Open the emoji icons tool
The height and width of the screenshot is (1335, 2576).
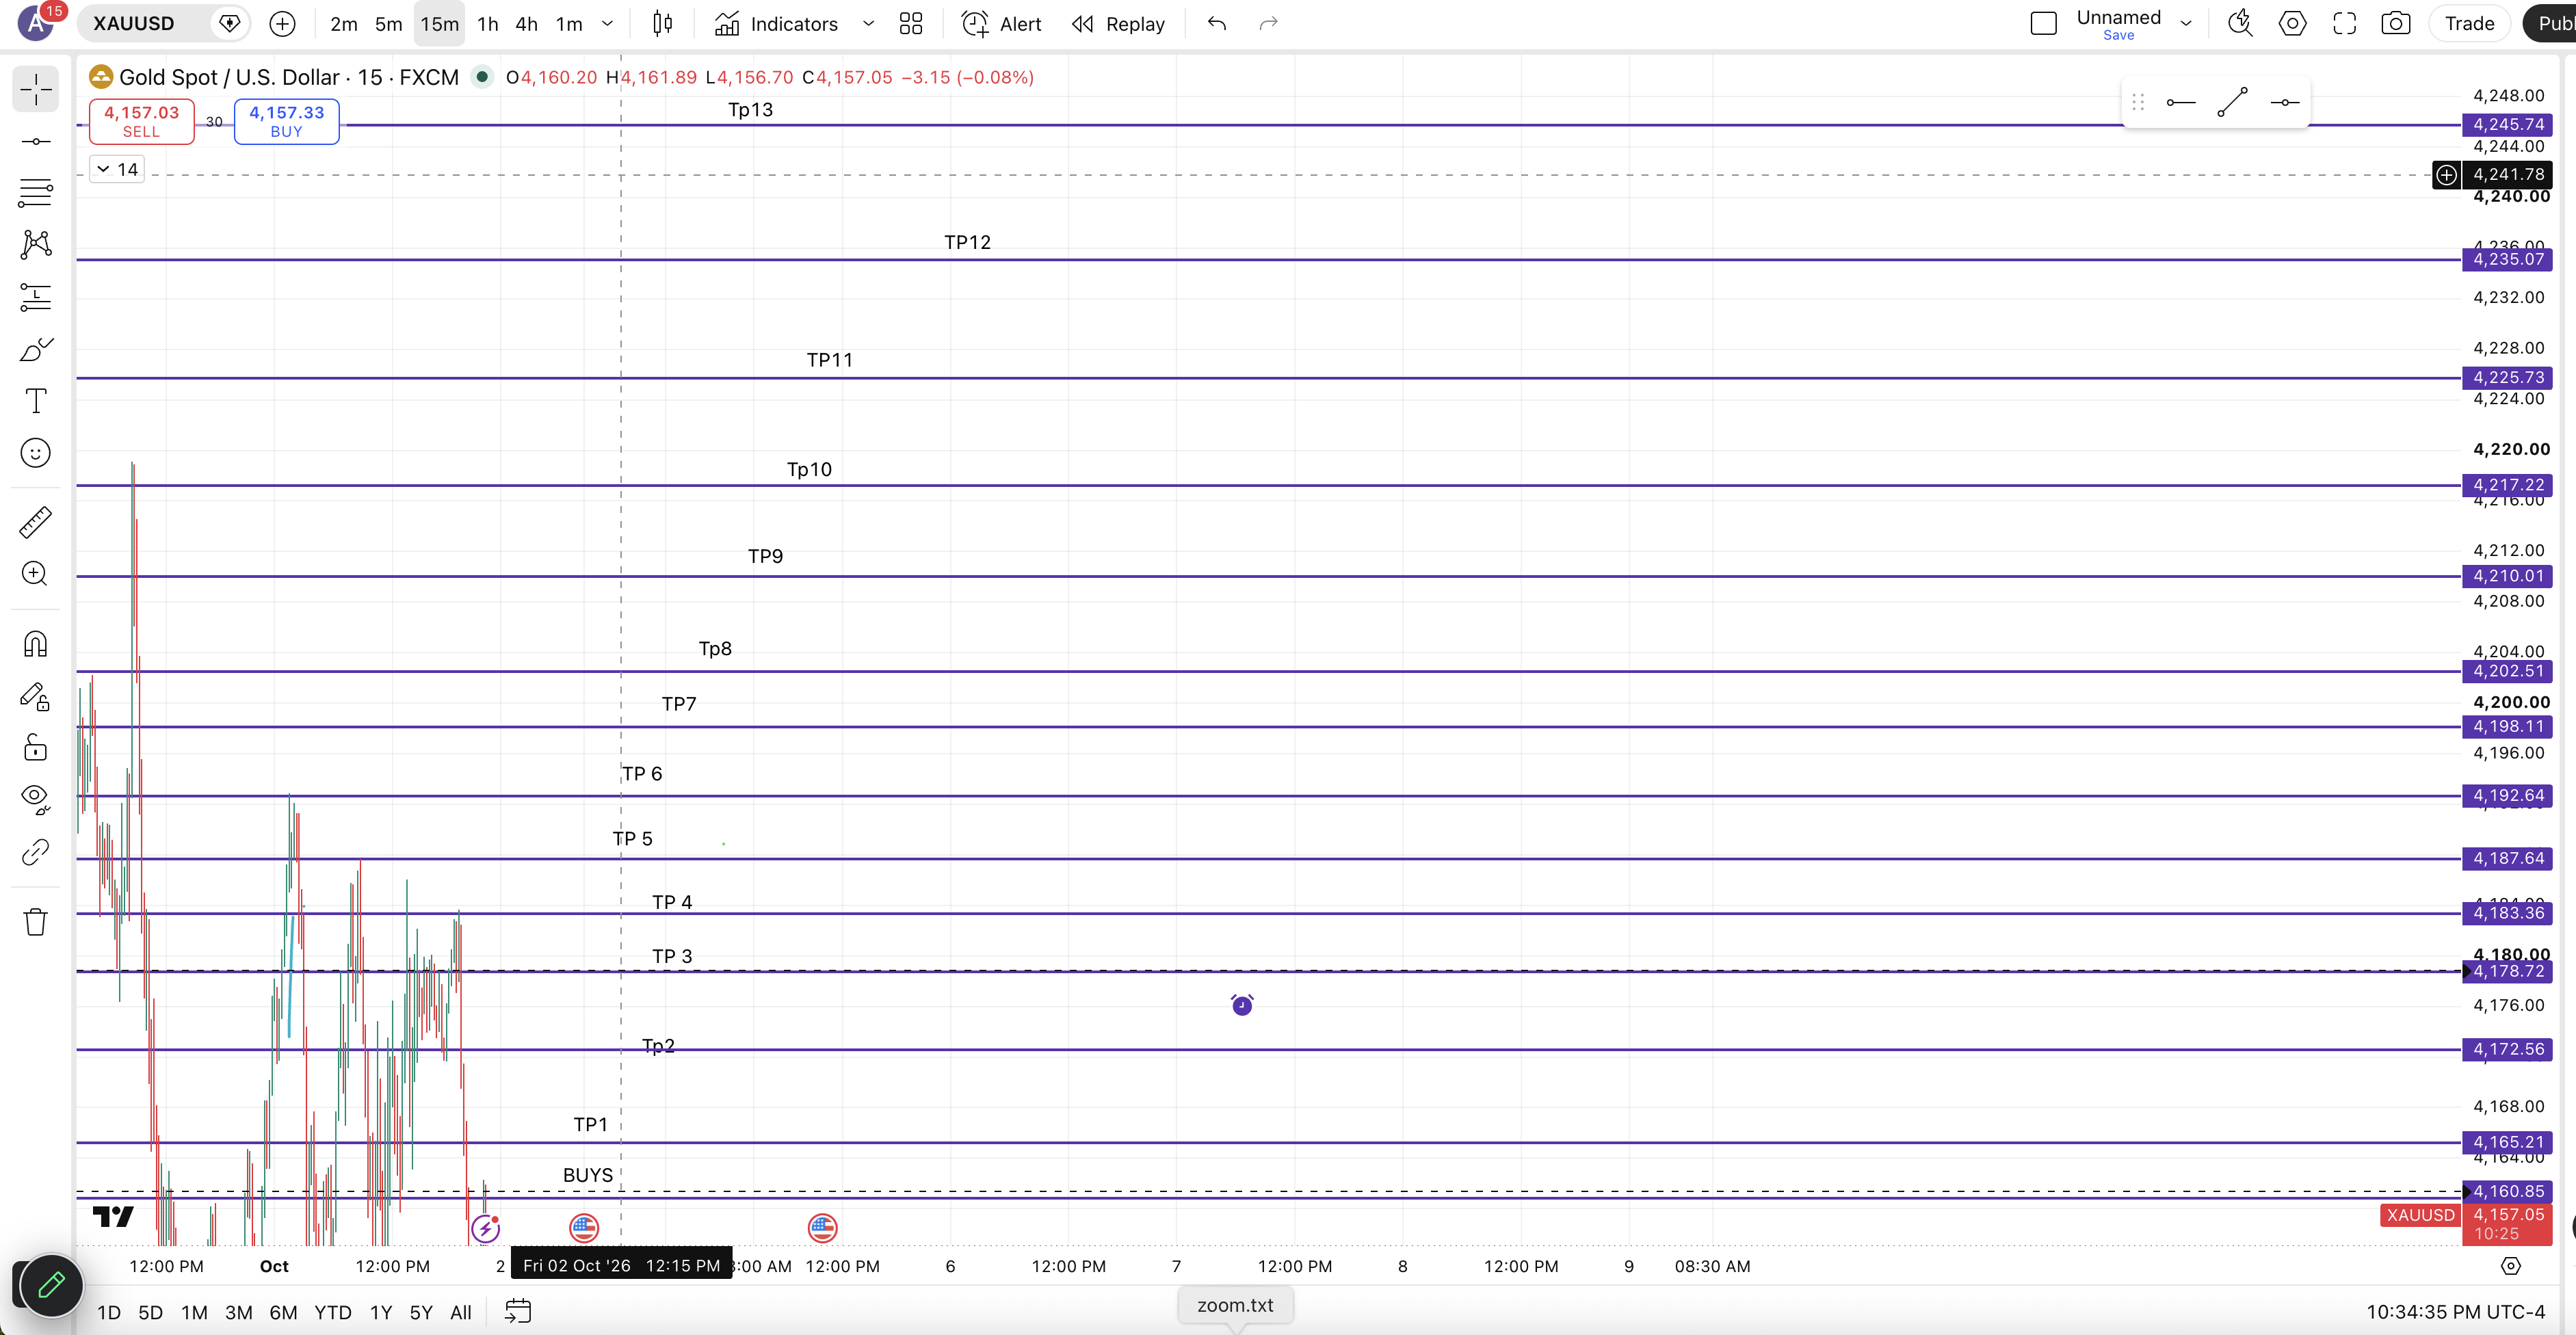click(x=35, y=453)
